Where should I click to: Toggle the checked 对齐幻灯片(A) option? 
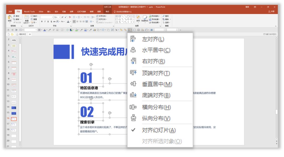[x=160, y=130]
